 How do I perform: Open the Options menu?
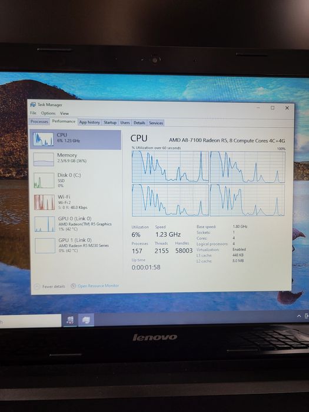48,113
